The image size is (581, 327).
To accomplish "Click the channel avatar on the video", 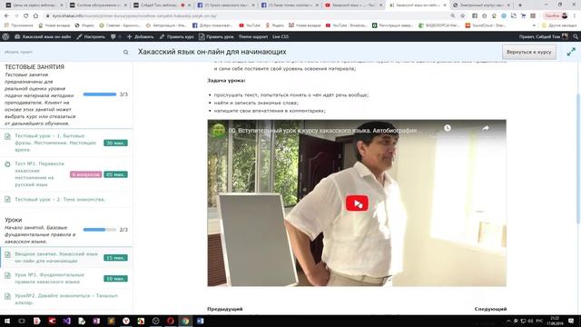I will coord(218,131).
